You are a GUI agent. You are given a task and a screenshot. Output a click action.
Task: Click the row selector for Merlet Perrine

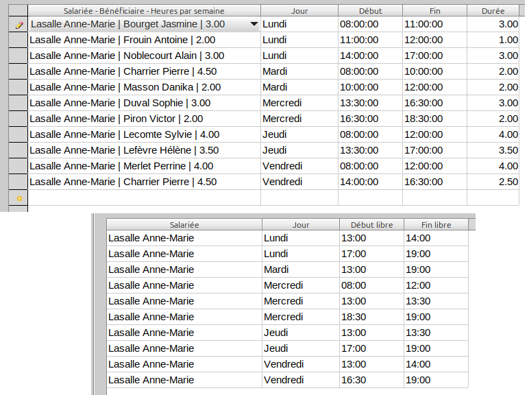[x=19, y=166]
